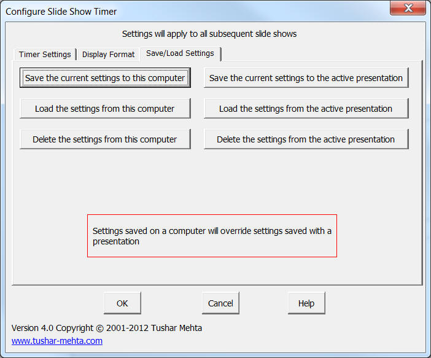The image size is (431, 358).
Task: Click empty space right of the Help button
Action: (375, 303)
